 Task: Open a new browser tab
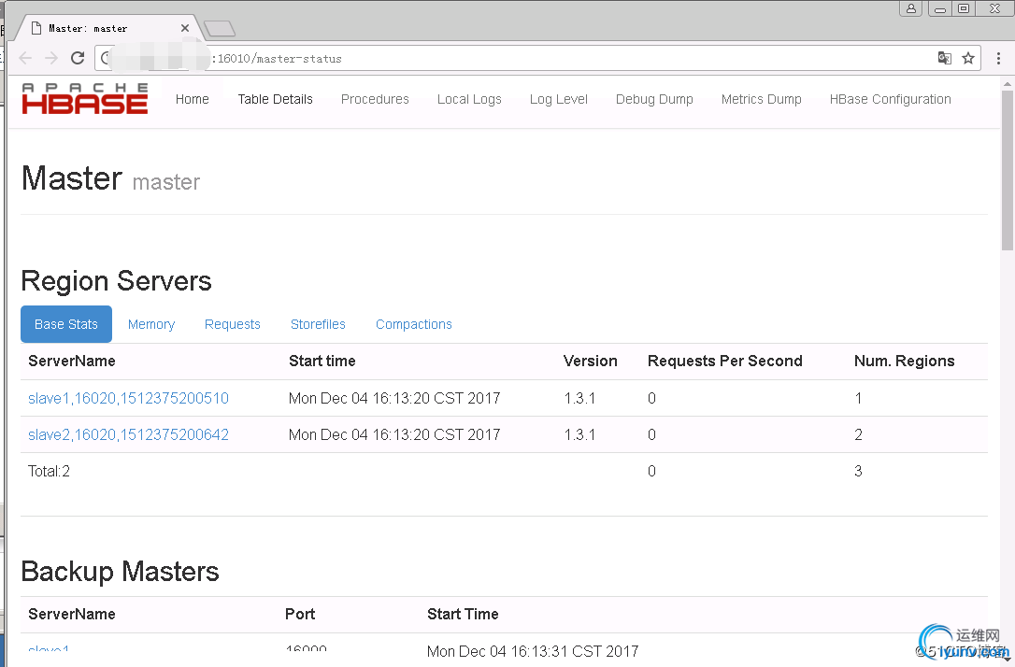[220, 28]
